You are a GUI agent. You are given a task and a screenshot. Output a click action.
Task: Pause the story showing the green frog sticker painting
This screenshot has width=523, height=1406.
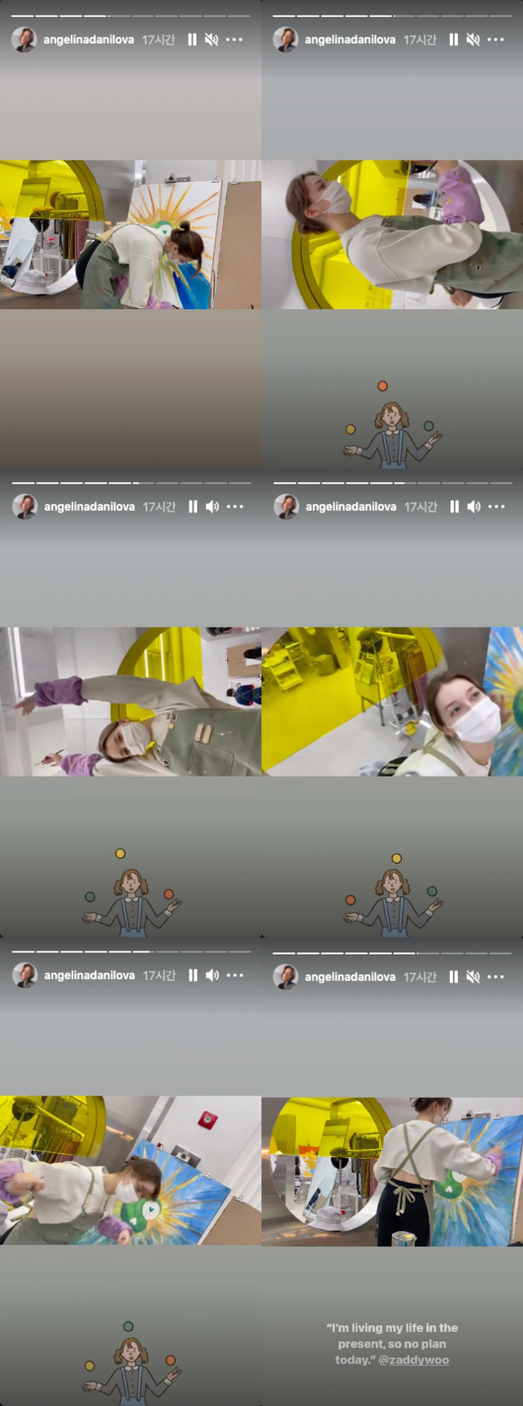pos(192,975)
